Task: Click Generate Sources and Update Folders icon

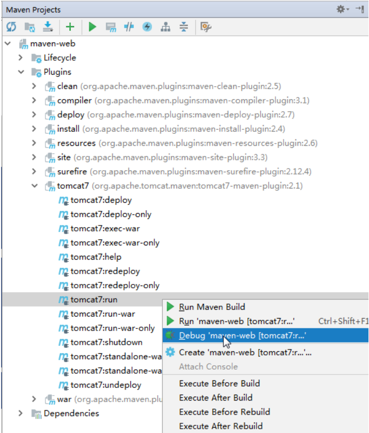Action: 30,27
